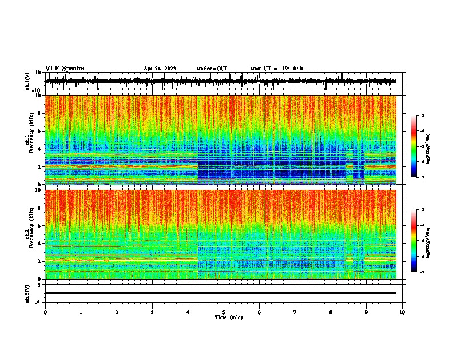The width and height of the screenshot is (453, 350).
Task: Click the "2" kHz tick on ch.1 axis
Action: tap(39, 167)
